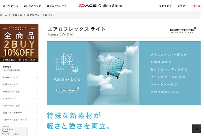The width and height of the screenshot is (204, 136).
Task: Open the 2BUY 10%OFF members banner
Action: click(x=19, y=43)
